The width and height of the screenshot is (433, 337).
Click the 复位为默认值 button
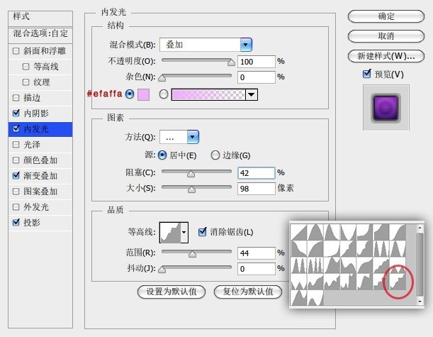coord(248,292)
